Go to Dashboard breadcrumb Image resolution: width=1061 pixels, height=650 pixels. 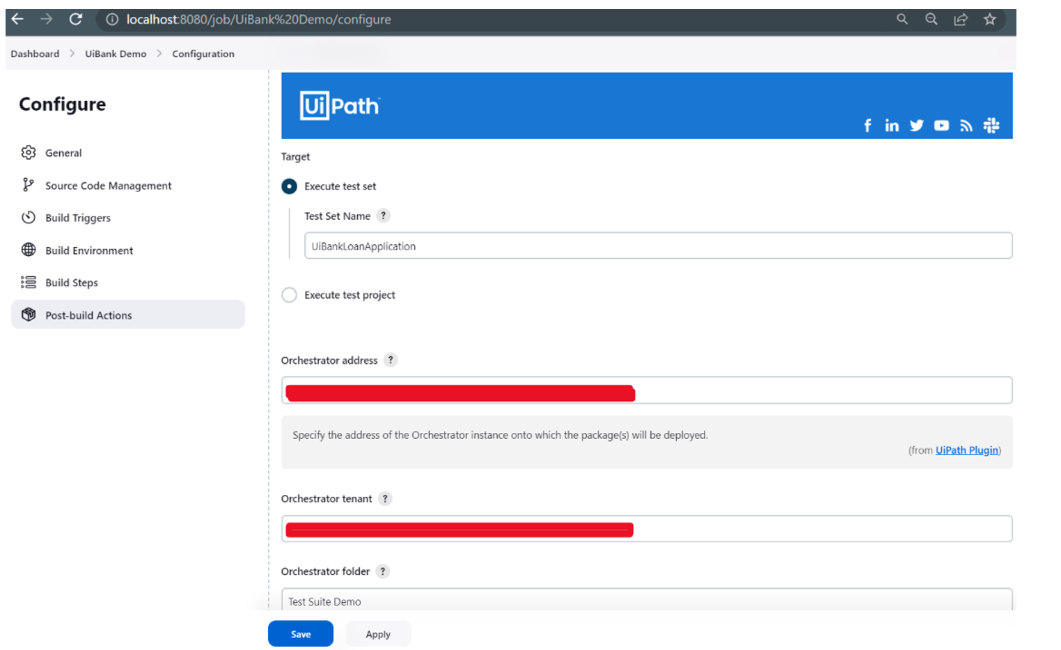(35, 54)
